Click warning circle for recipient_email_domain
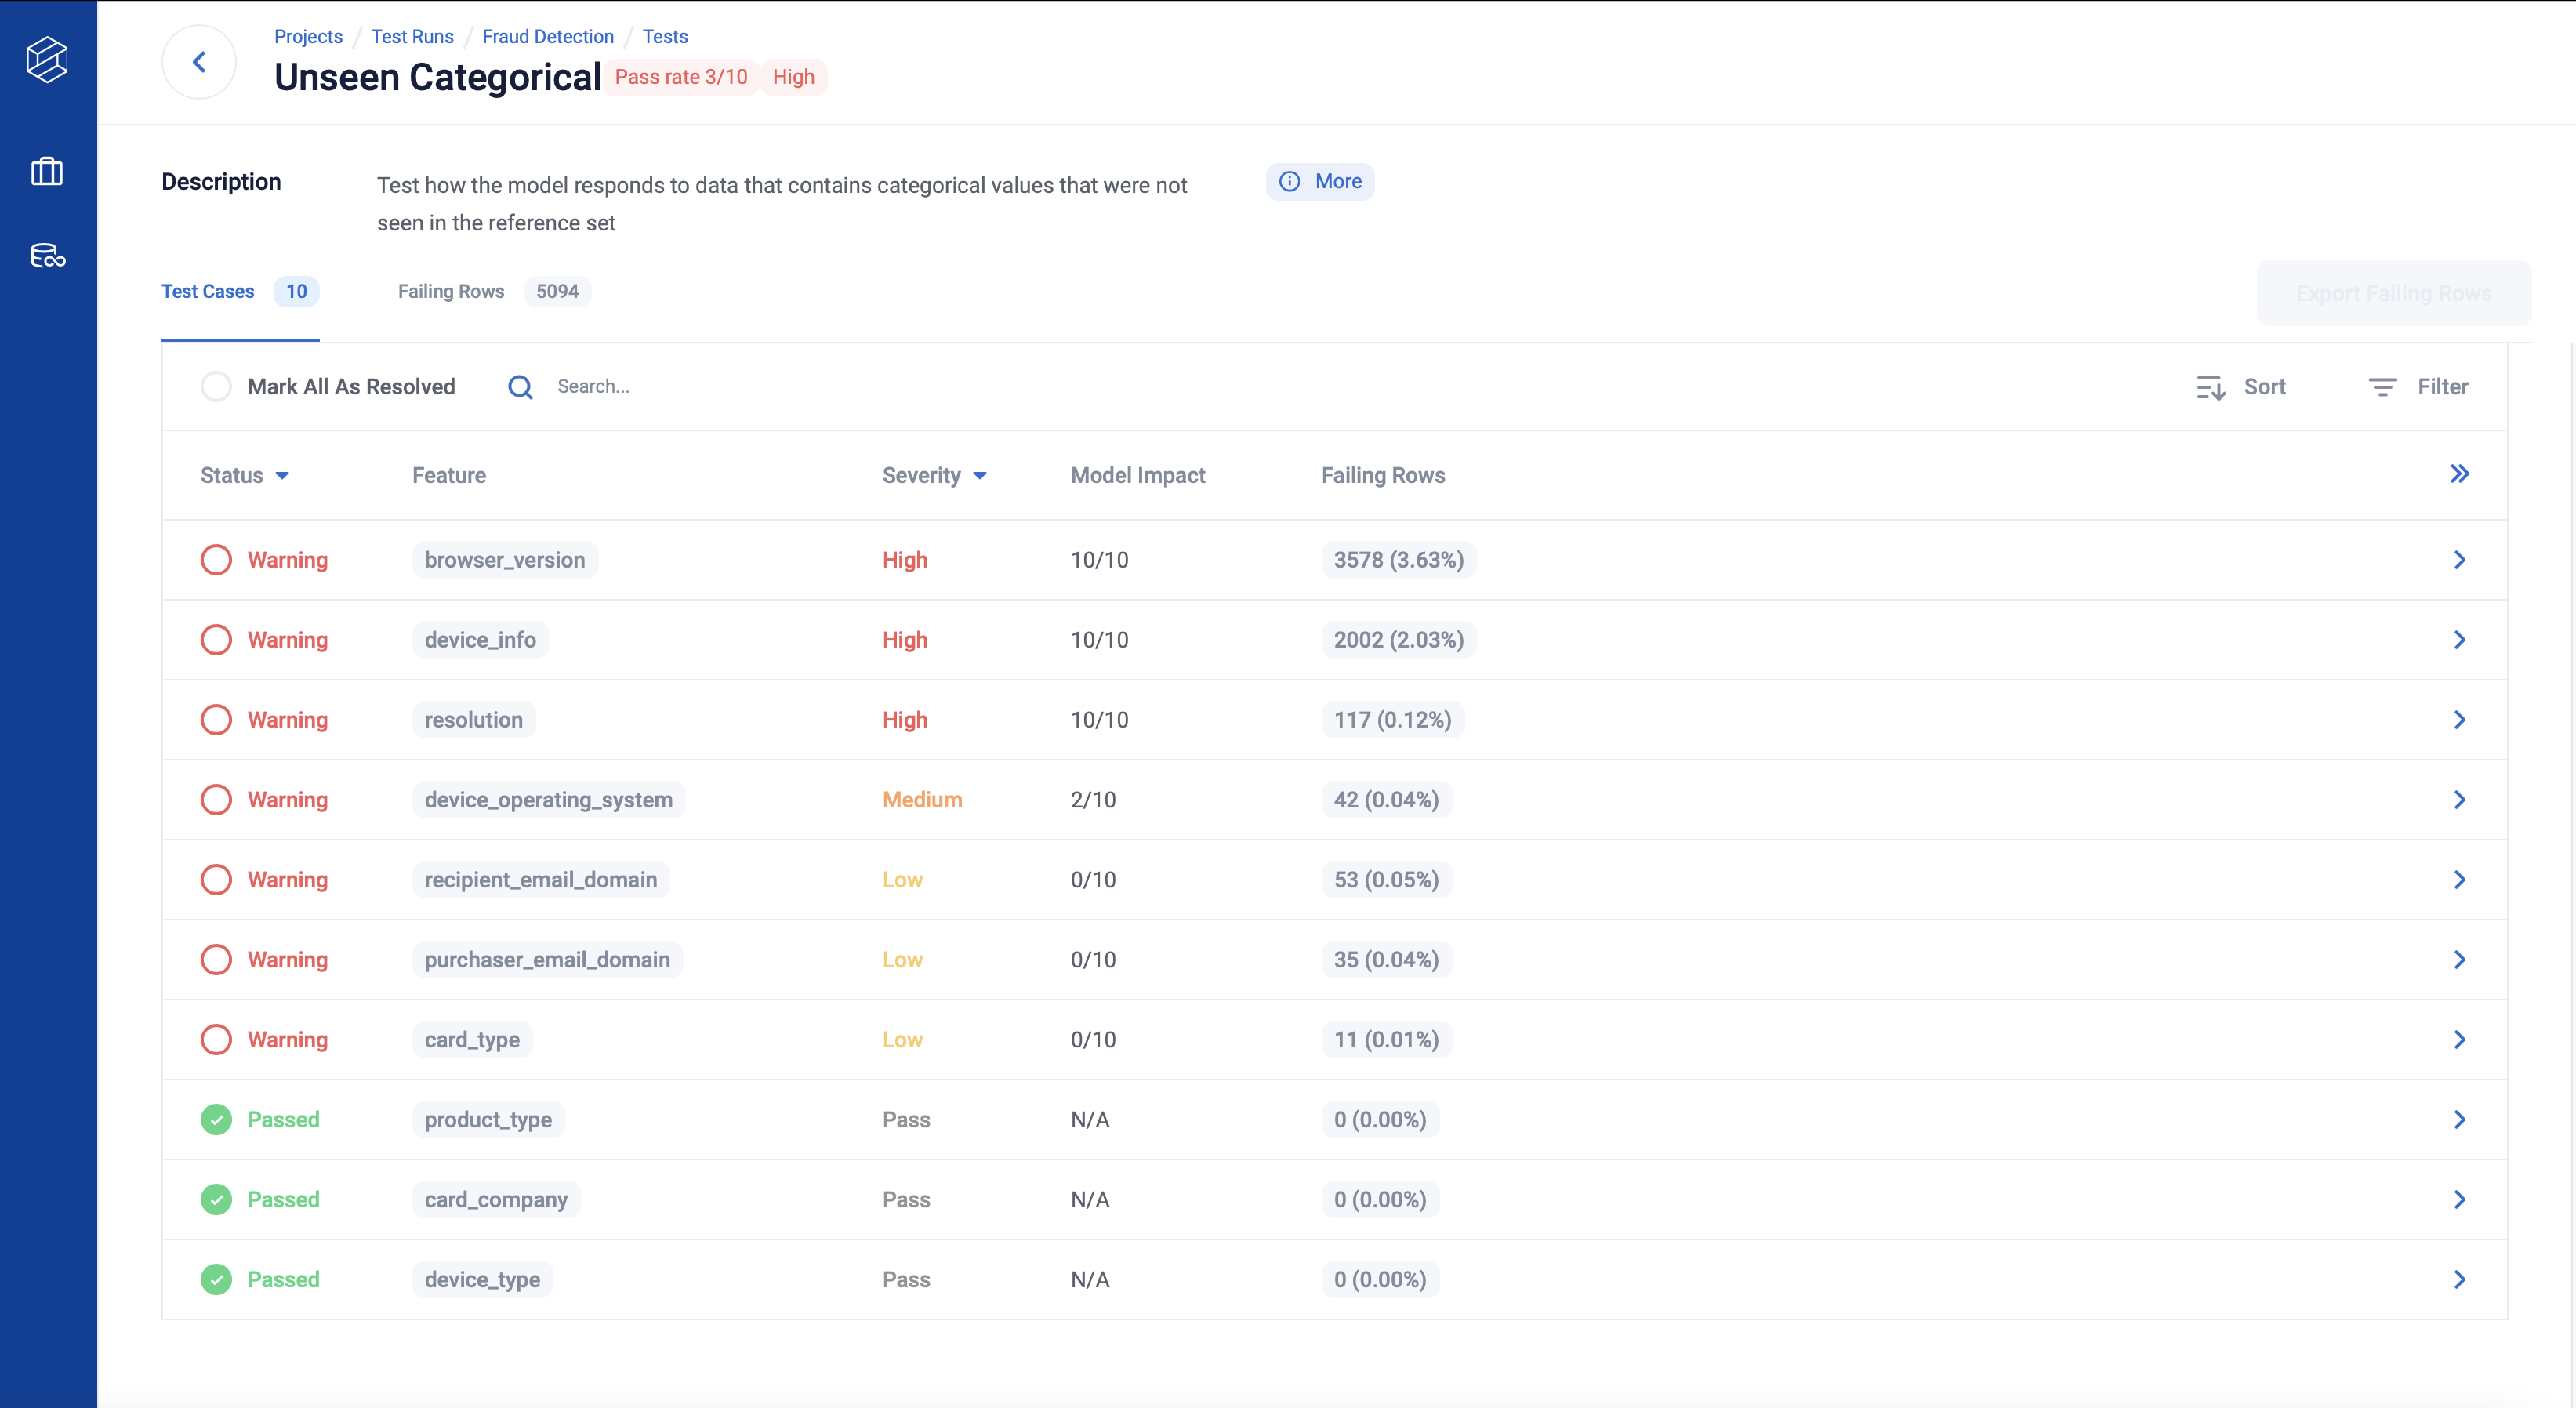This screenshot has height=1408, width=2576. pyautogui.click(x=216, y=880)
